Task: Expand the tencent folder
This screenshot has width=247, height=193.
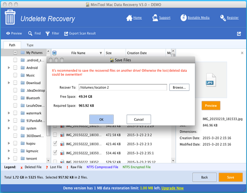Action: click(x=9, y=158)
